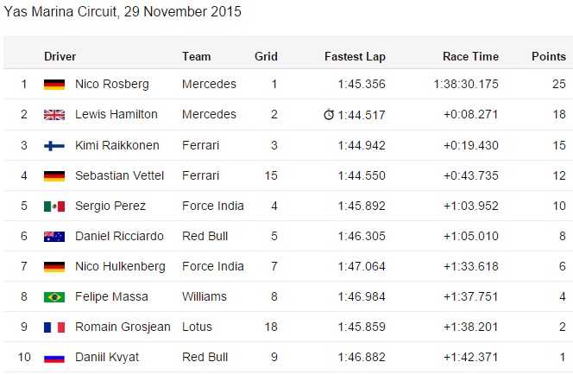The image size is (573, 375).
Task: Click the Team column header
Action: pos(197,56)
